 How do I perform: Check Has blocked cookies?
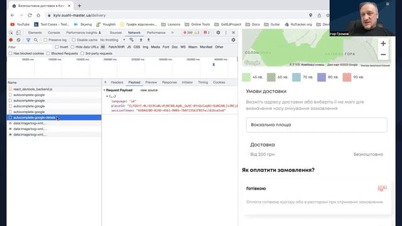coord(10,53)
